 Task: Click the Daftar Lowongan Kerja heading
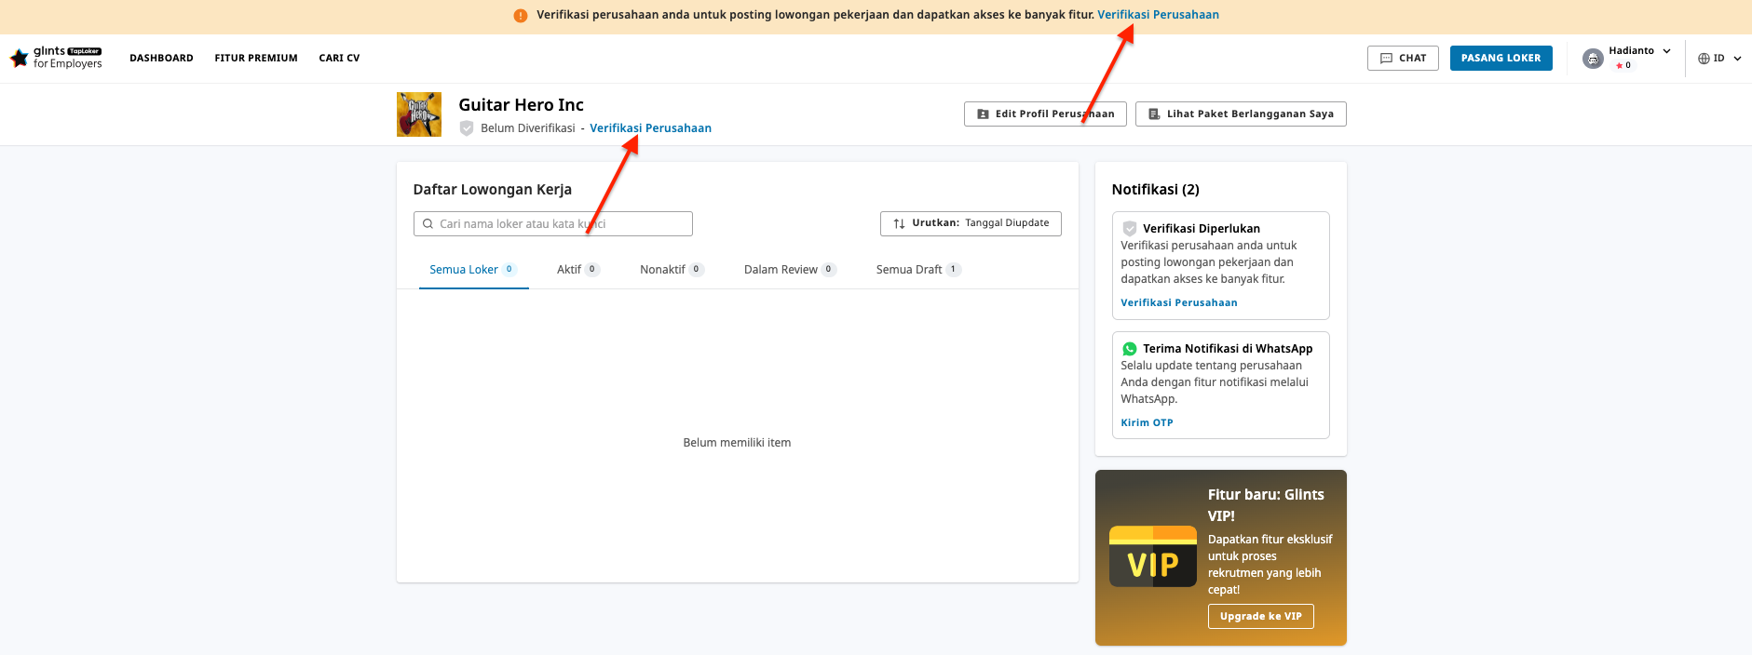coord(493,190)
